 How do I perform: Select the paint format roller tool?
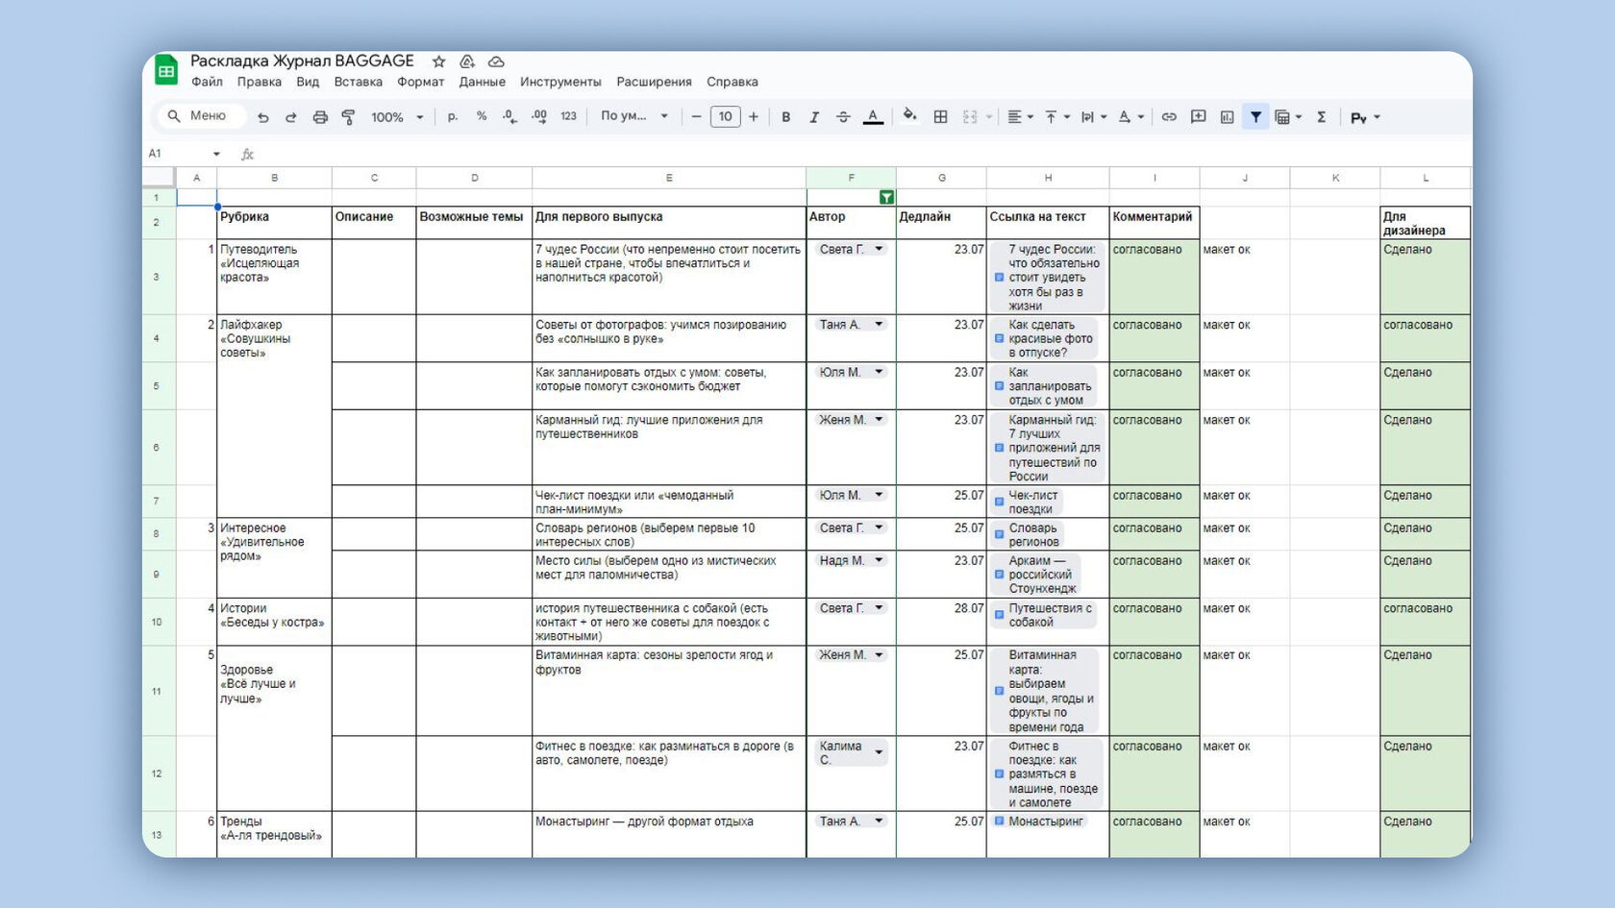point(348,117)
